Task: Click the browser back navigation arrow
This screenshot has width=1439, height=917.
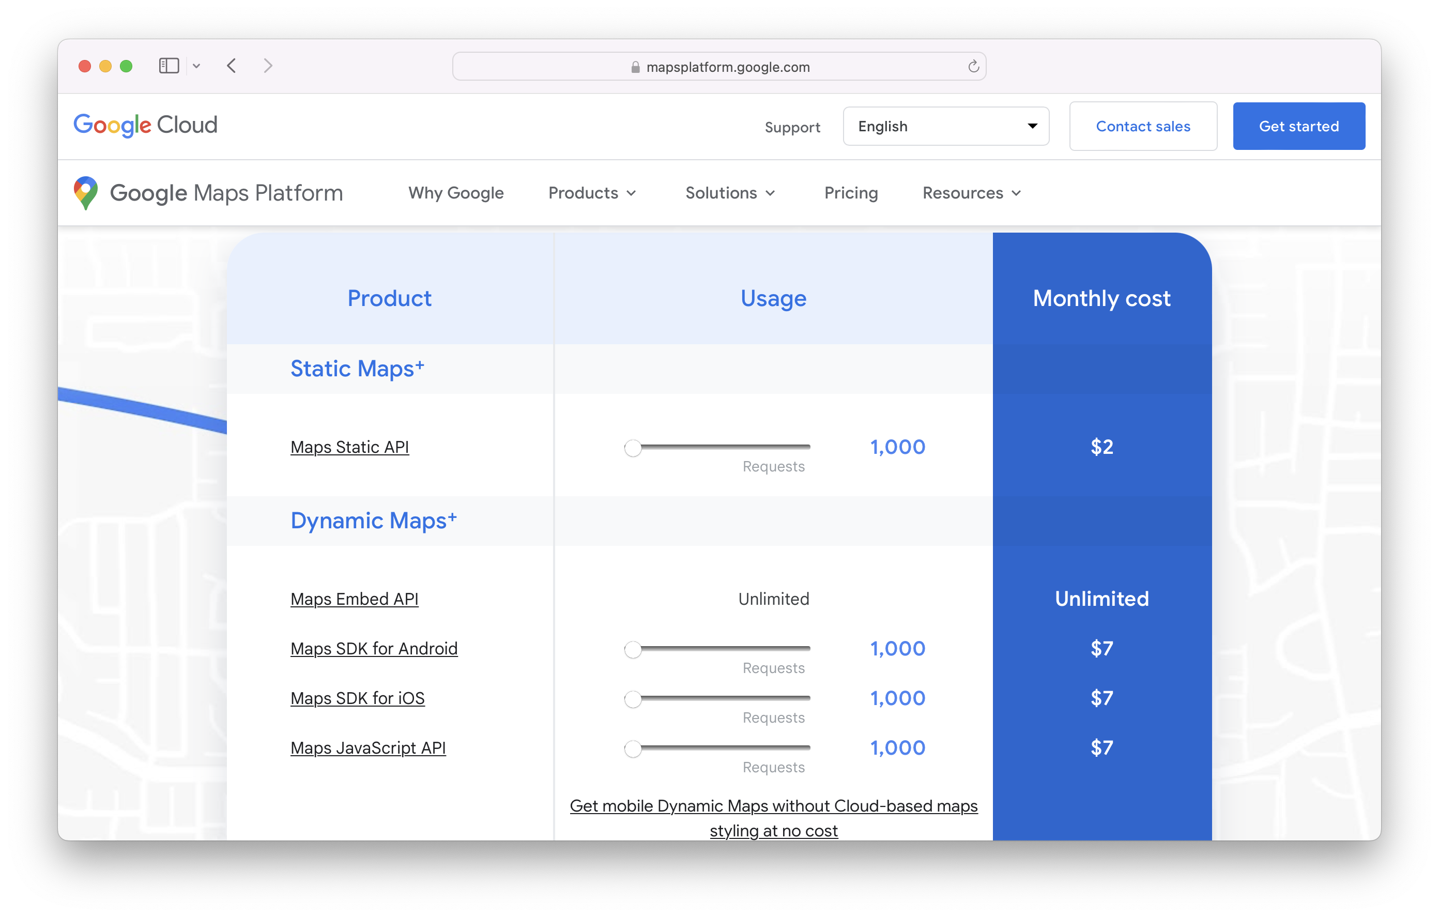Action: click(232, 66)
